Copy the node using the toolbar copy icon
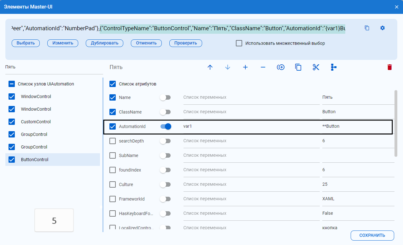The width and height of the screenshot is (403, 245). [298, 67]
